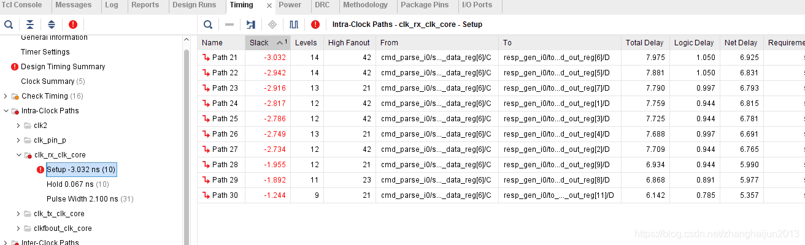Select Pulse Width 2.100 ns (31) entry

[90, 199]
